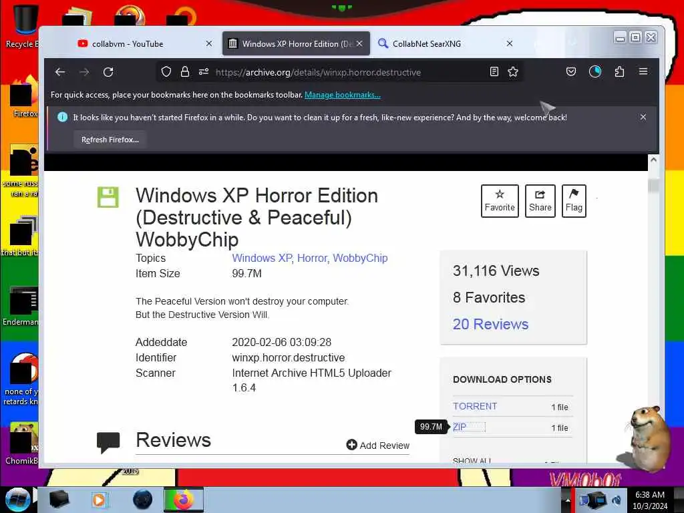The image size is (684, 513).
Task: Open Firefox hamburger application menu
Action: (x=643, y=71)
